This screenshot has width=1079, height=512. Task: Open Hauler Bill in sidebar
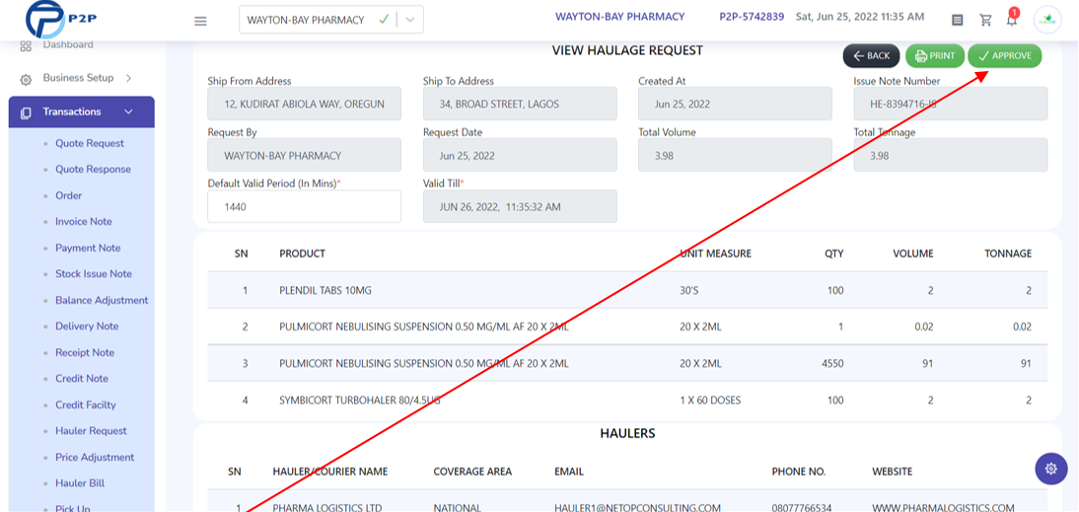tap(81, 483)
